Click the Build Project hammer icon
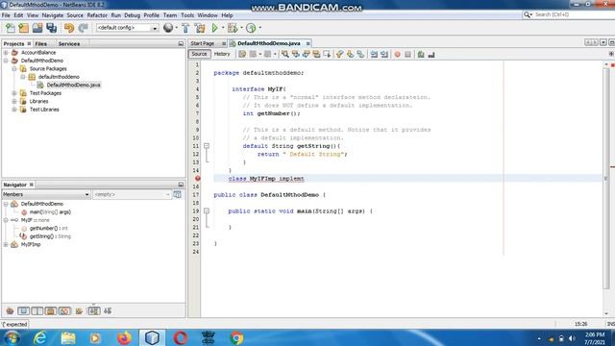This screenshot has height=346, width=615. point(185,28)
